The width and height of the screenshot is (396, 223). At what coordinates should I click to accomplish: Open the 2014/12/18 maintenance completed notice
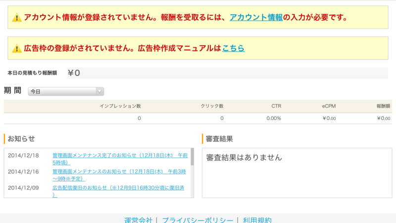tap(120, 159)
